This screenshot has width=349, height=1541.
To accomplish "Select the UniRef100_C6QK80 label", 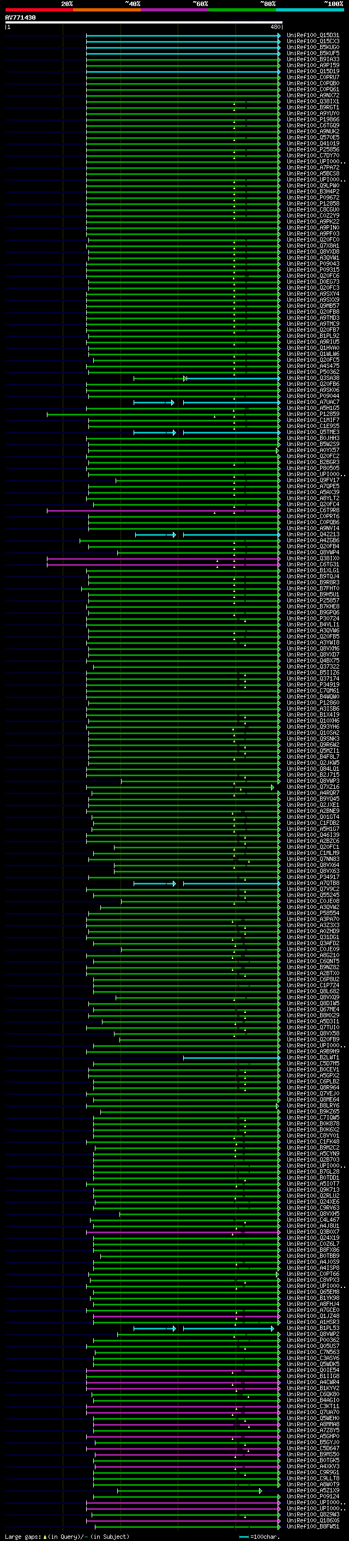I will coord(312,1394).
